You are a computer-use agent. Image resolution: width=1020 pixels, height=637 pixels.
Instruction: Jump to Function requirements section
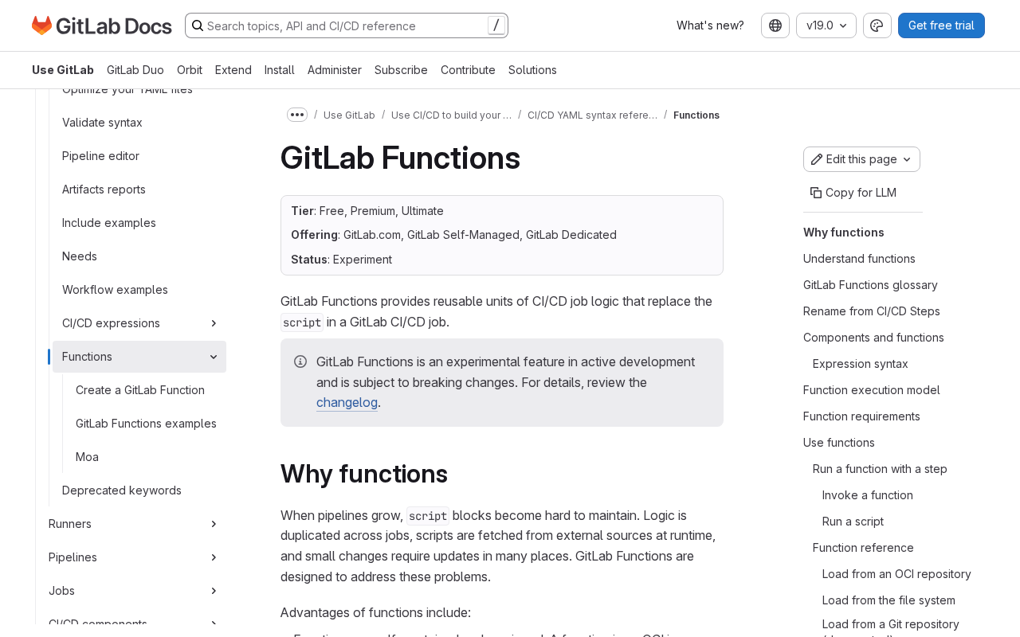[861, 416]
